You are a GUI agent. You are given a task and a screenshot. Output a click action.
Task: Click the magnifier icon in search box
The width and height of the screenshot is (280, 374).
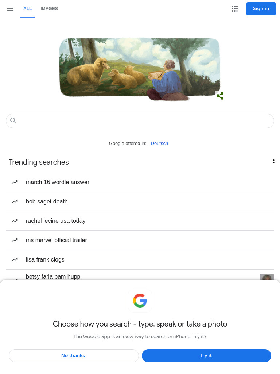pos(13,121)
